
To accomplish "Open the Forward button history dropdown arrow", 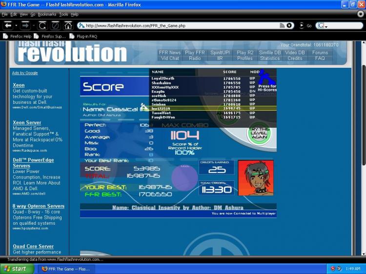I will (x=34, y=25).
